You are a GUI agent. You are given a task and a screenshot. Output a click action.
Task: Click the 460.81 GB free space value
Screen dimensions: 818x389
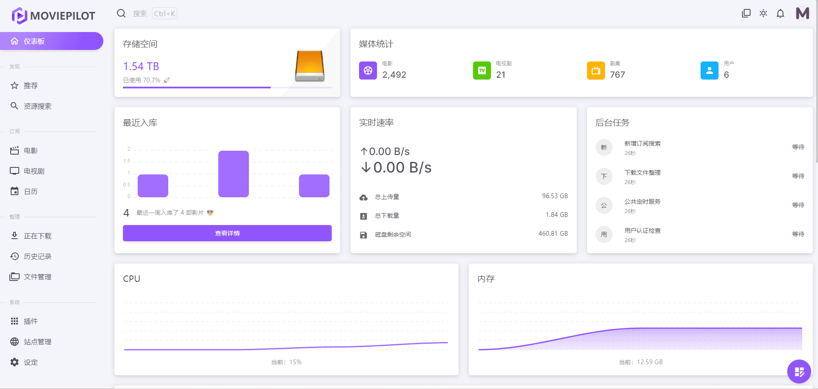coord(553,234)
